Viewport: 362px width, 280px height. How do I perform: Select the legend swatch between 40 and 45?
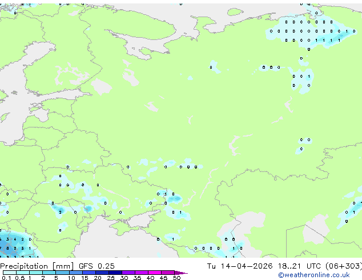click(x=157, y=273)
